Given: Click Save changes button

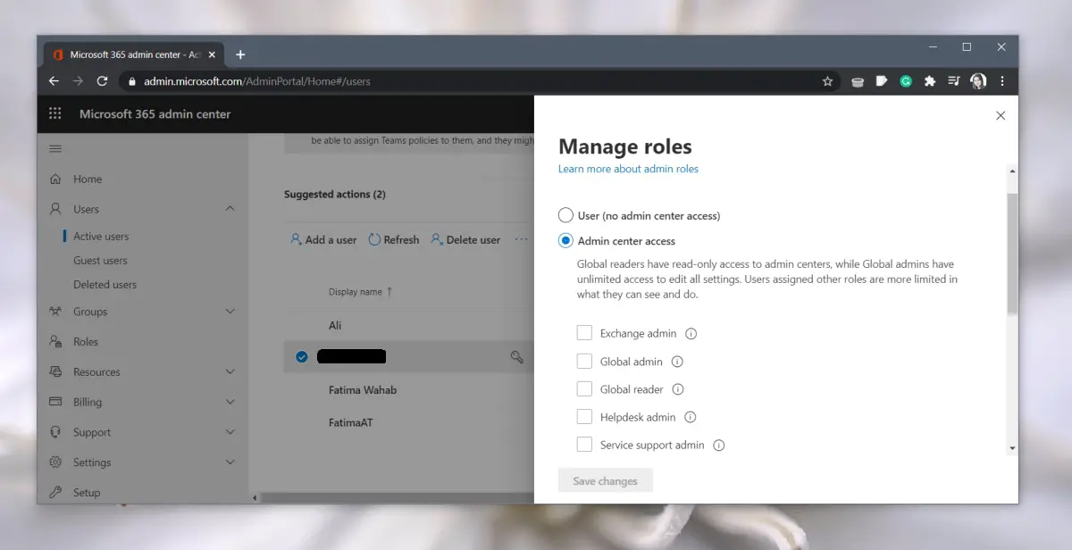Looking at the screenshot, I should [x=605, y=481].
